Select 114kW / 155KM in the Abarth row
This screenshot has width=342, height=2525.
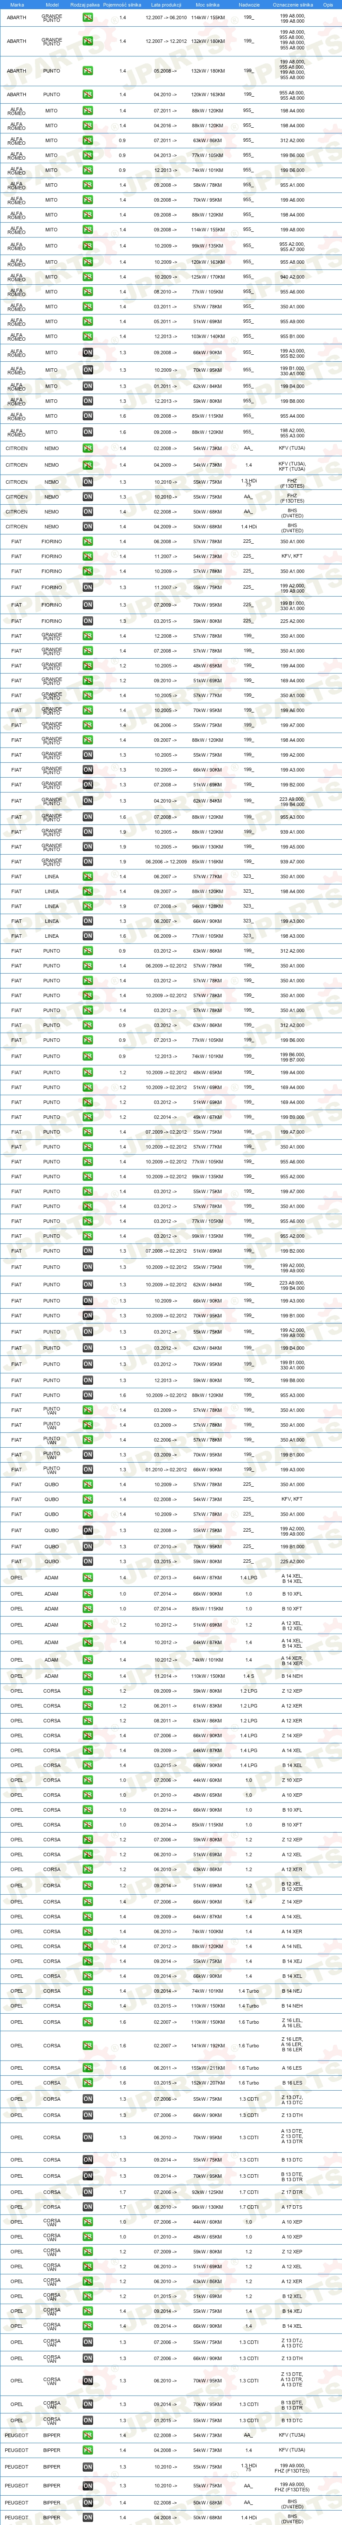tap(208, 17)
